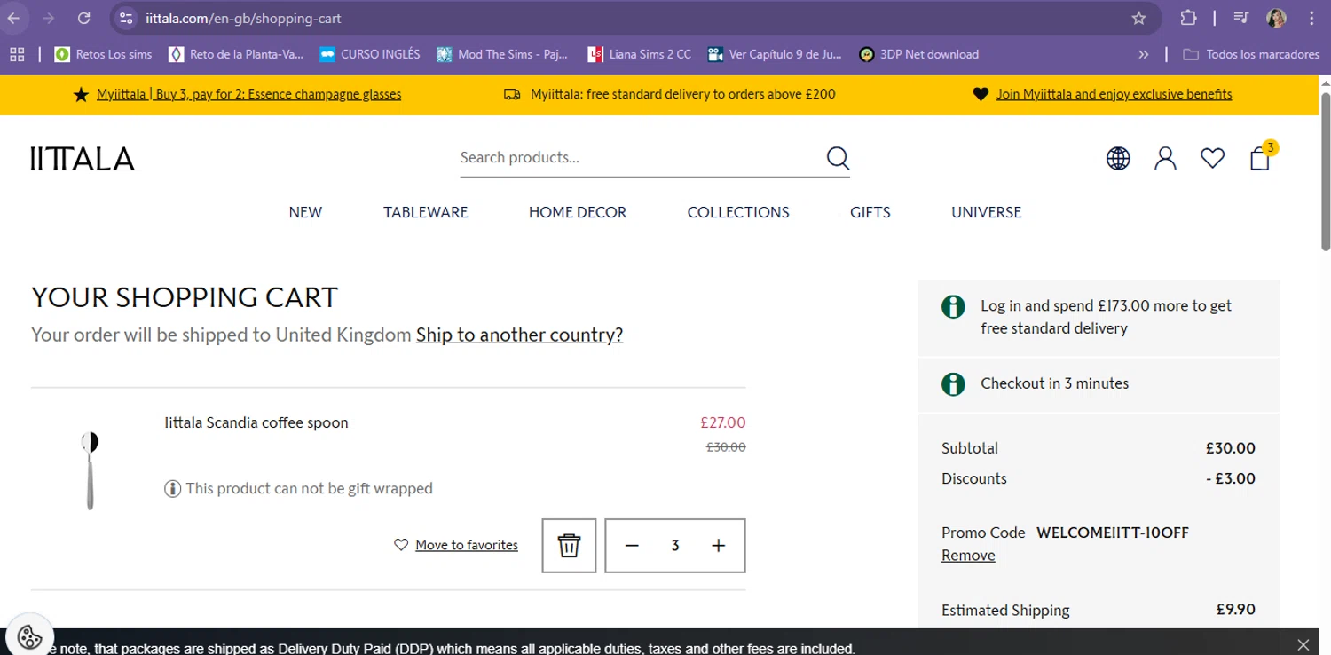The image size is (1331, 655).
Task: Open the Liana Sims 2 CC bookmark
Action: [639, 54]
